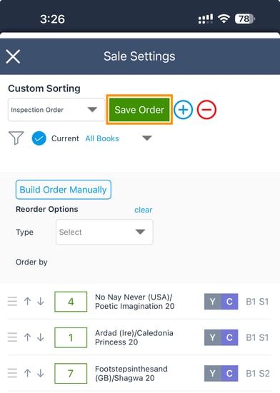The width and height of the screenshot is (280, 393).
Task: Close the Sale Settings screen
Action: 13,56
